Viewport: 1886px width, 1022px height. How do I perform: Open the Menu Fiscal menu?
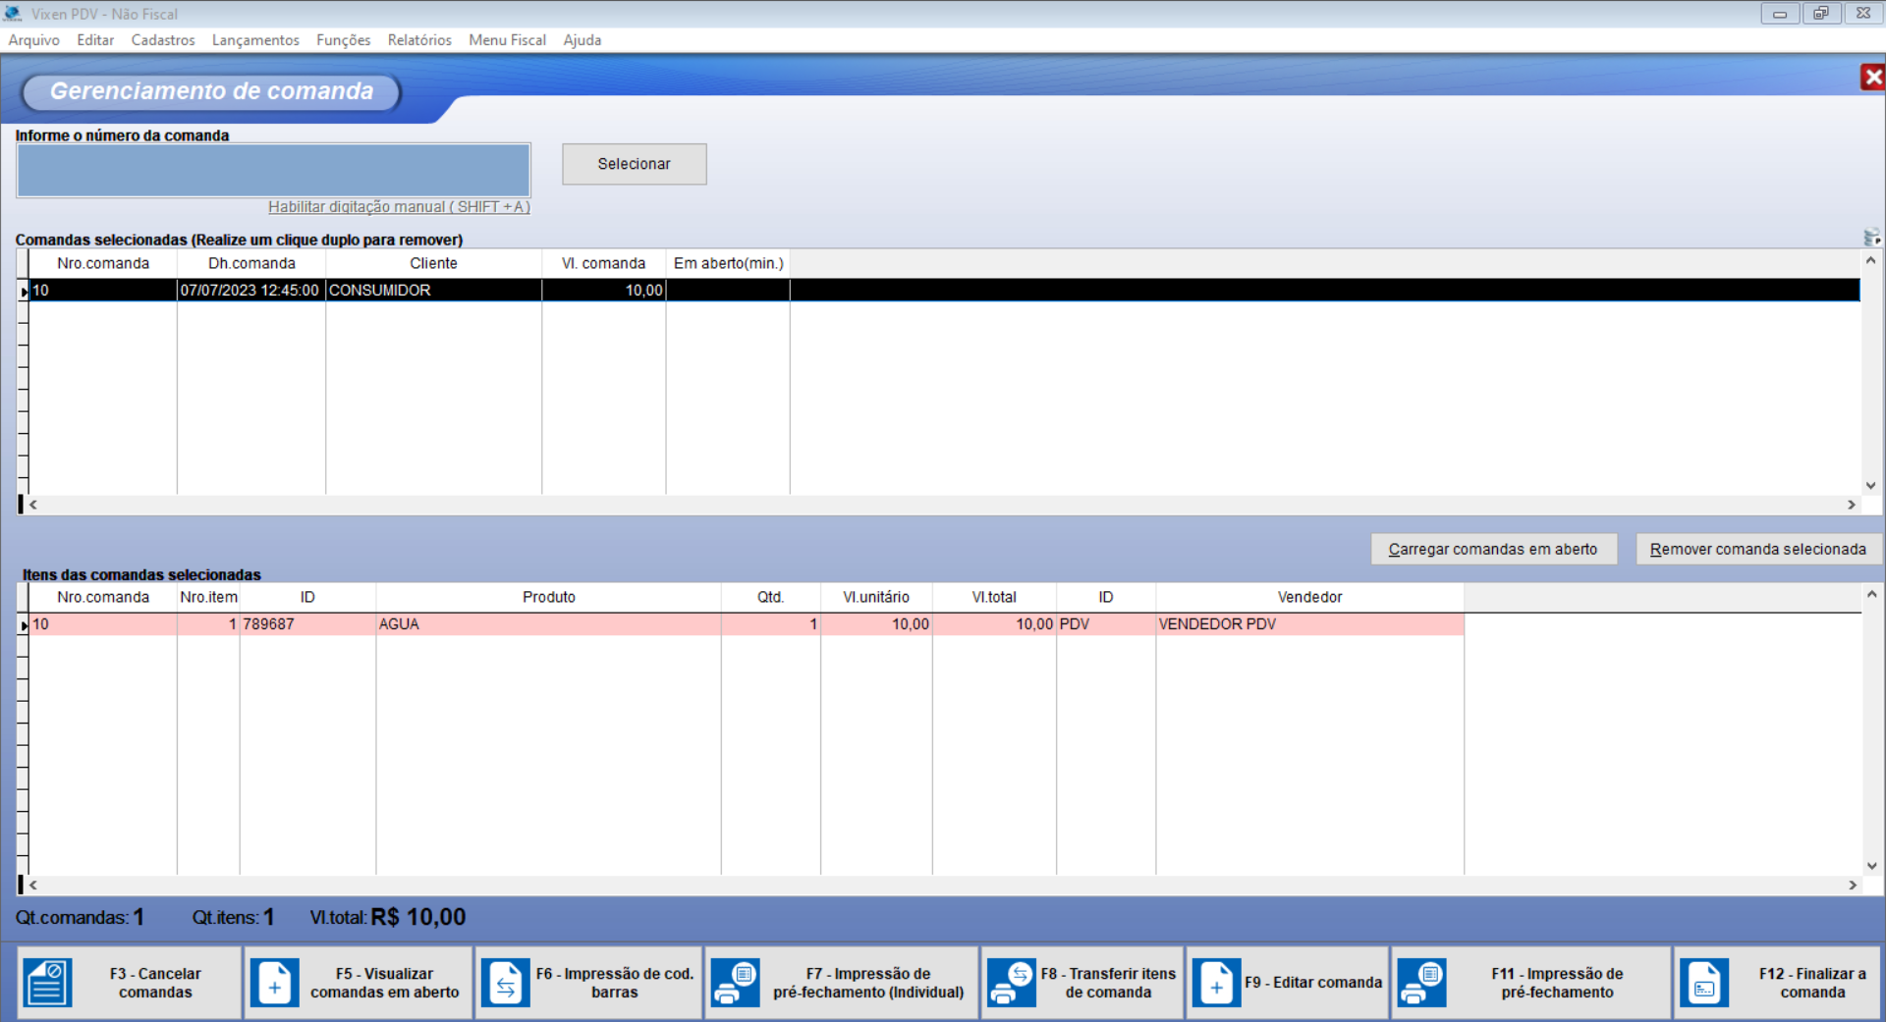[507, 40]
